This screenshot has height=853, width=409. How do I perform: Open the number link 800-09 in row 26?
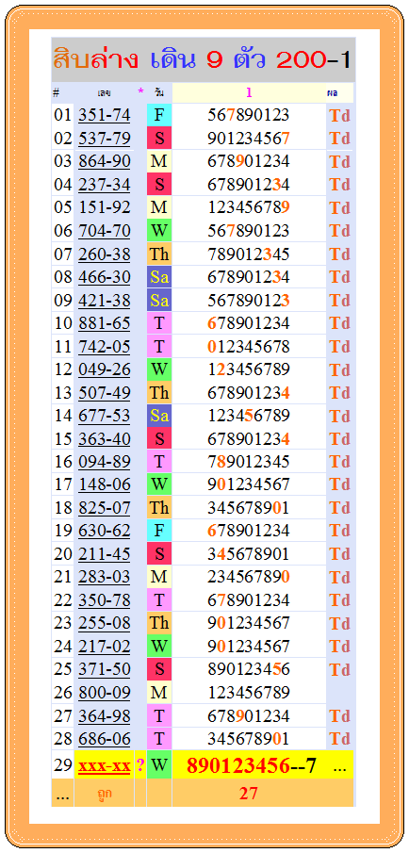click(x=105, y=693)
